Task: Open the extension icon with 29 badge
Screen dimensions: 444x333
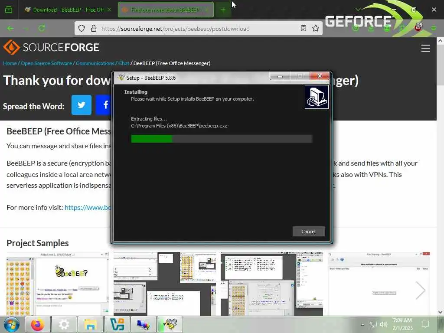Action: (x=418, y=27)
